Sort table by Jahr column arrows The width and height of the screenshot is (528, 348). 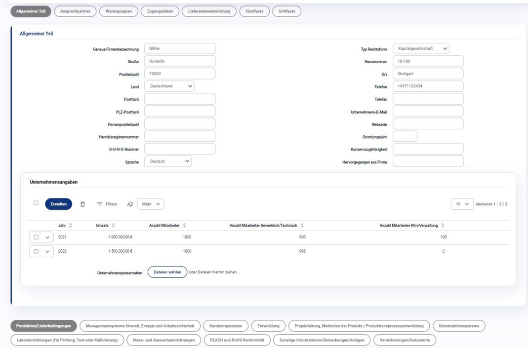70,225
